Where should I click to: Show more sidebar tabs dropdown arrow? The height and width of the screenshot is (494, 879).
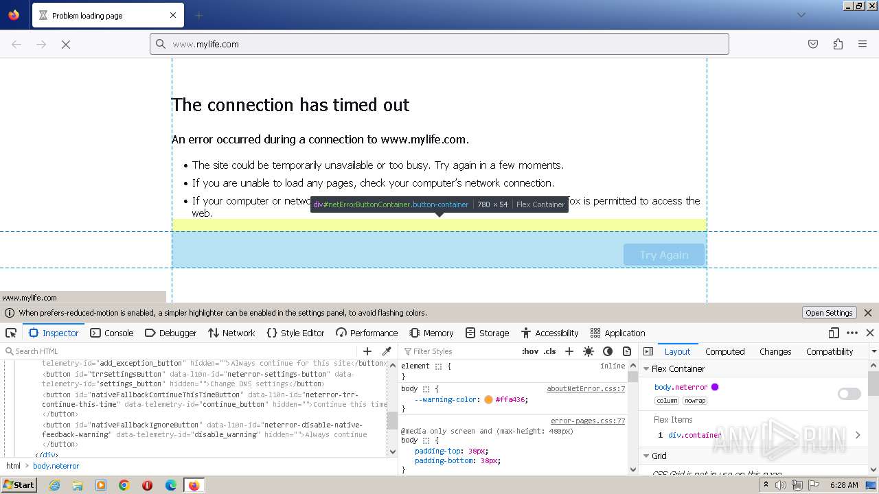click(x=874, y=351)
